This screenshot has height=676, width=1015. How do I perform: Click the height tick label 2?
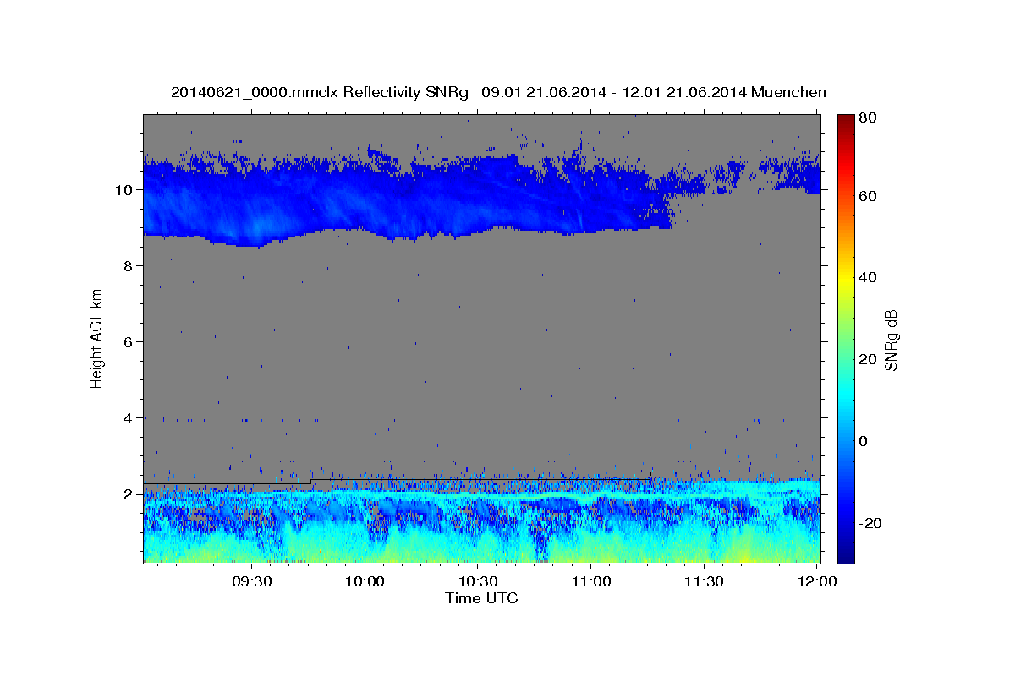(129, 493)
